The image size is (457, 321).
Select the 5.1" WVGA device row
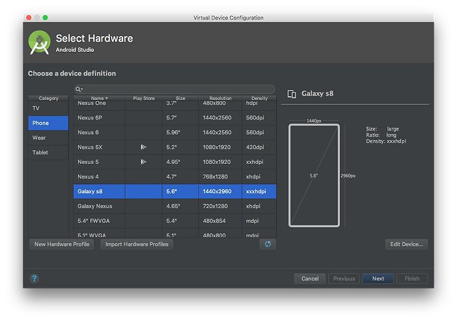click(175, 234)
